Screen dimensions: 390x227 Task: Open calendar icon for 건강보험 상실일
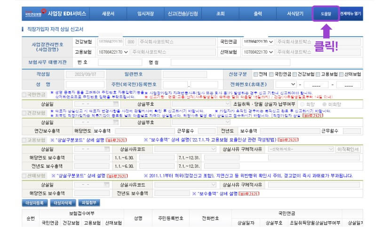point(116,122)
